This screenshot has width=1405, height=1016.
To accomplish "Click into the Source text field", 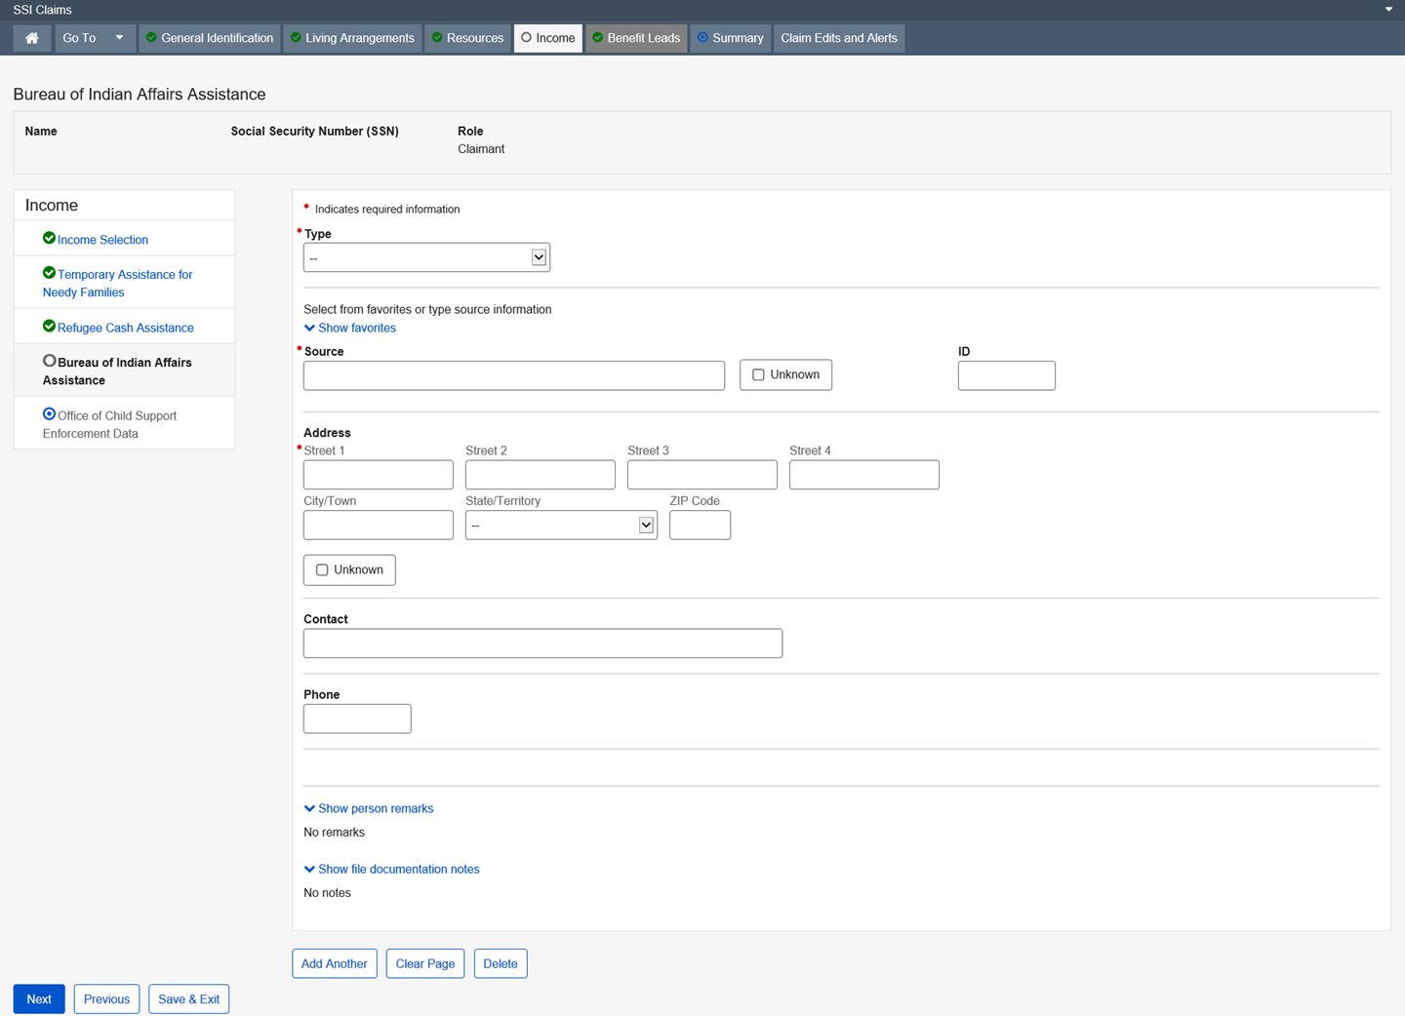I will point(513,375).
